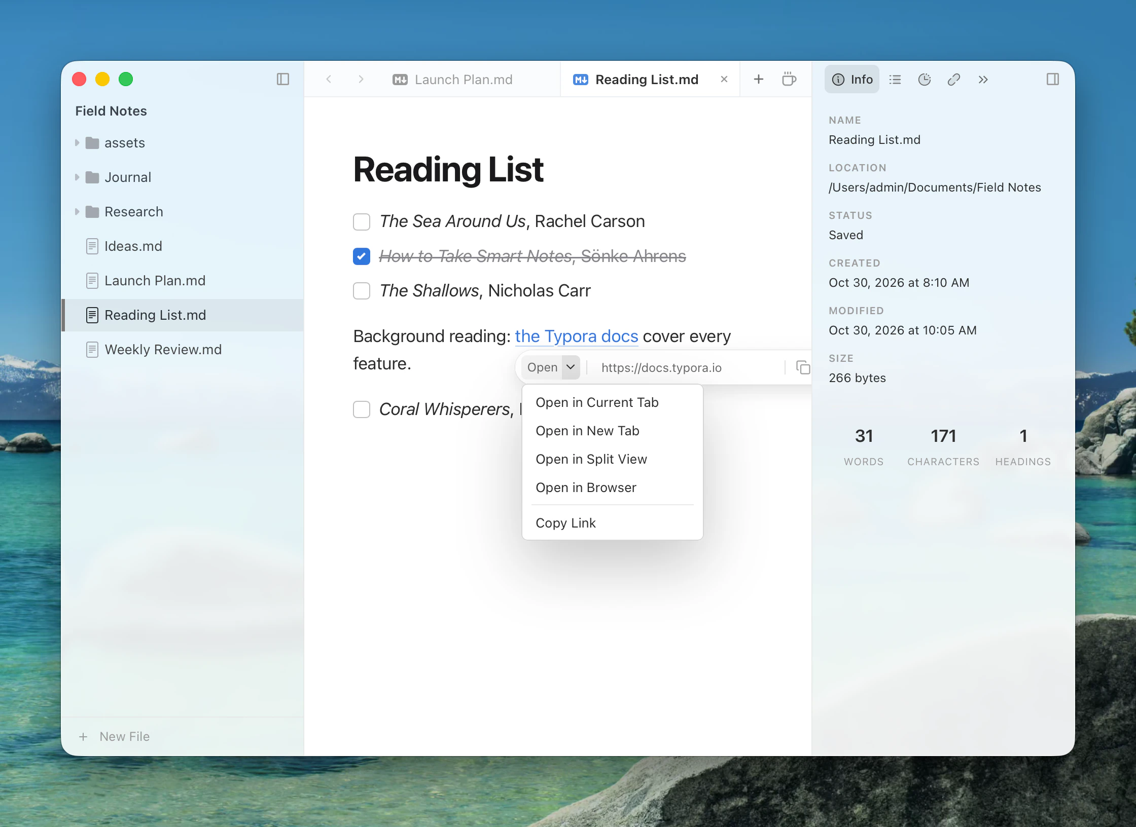Click the Open dropdown chevron in link popover
The width and height of the screenshot is (1136, 827).
[571, 367]
